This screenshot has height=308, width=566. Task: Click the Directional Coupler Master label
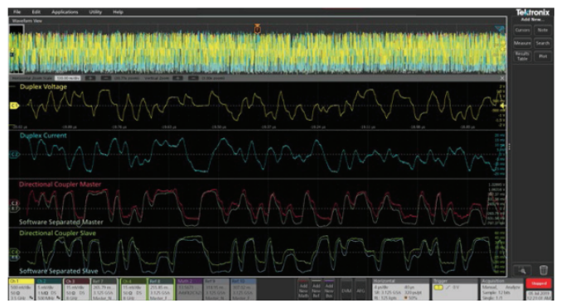click(60, 185)
